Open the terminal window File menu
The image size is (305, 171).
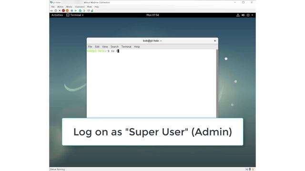coord(90,47)
